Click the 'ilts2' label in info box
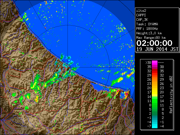This screenshot has width=180, height=135. 141,11
